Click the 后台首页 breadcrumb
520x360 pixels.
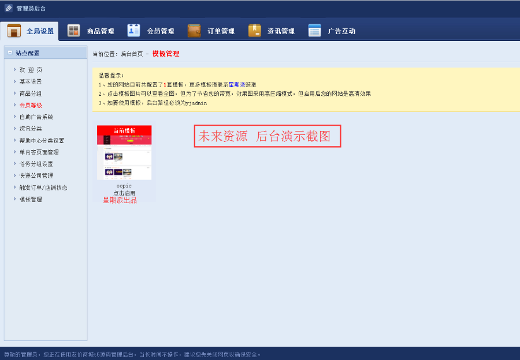coord(132,54)
